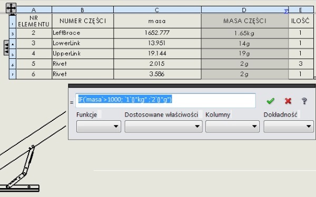This screenshot has width=316, height=197.
Task: Select the MASA CZĘŚCI header cell
Action: [245, 20]
